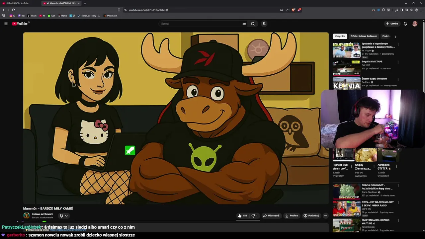425x239 pixels.
Task: Dislike the video with thumbs down
Action: (254, 216)
